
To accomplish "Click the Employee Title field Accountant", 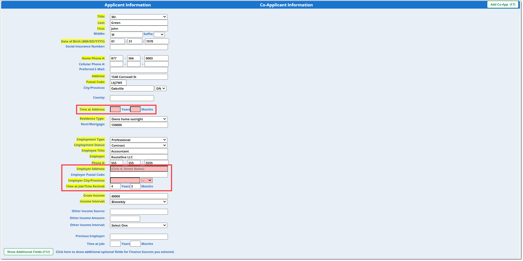I will (139, 151).
